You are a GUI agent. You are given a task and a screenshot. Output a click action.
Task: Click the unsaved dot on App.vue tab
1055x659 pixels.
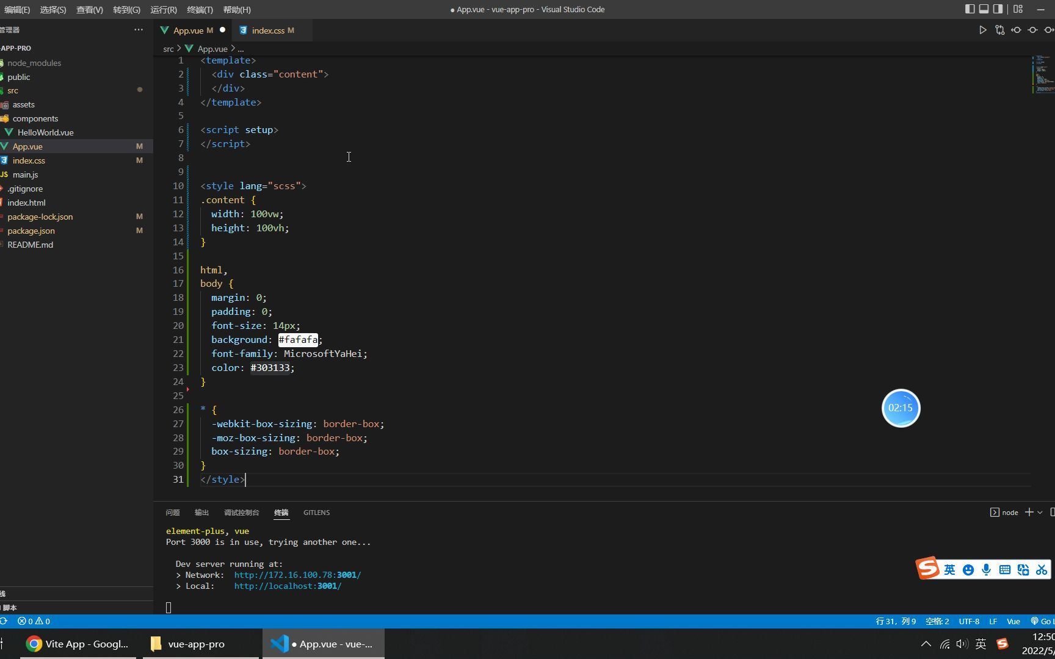pos(222,30)
